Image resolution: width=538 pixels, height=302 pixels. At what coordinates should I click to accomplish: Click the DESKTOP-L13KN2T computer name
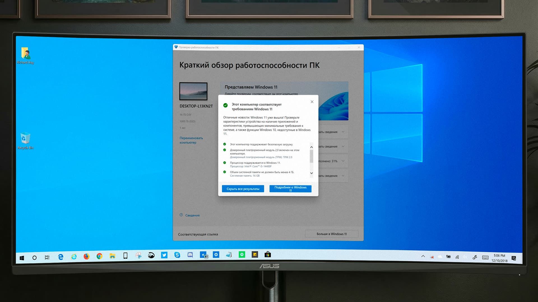[x=196, y=106]
